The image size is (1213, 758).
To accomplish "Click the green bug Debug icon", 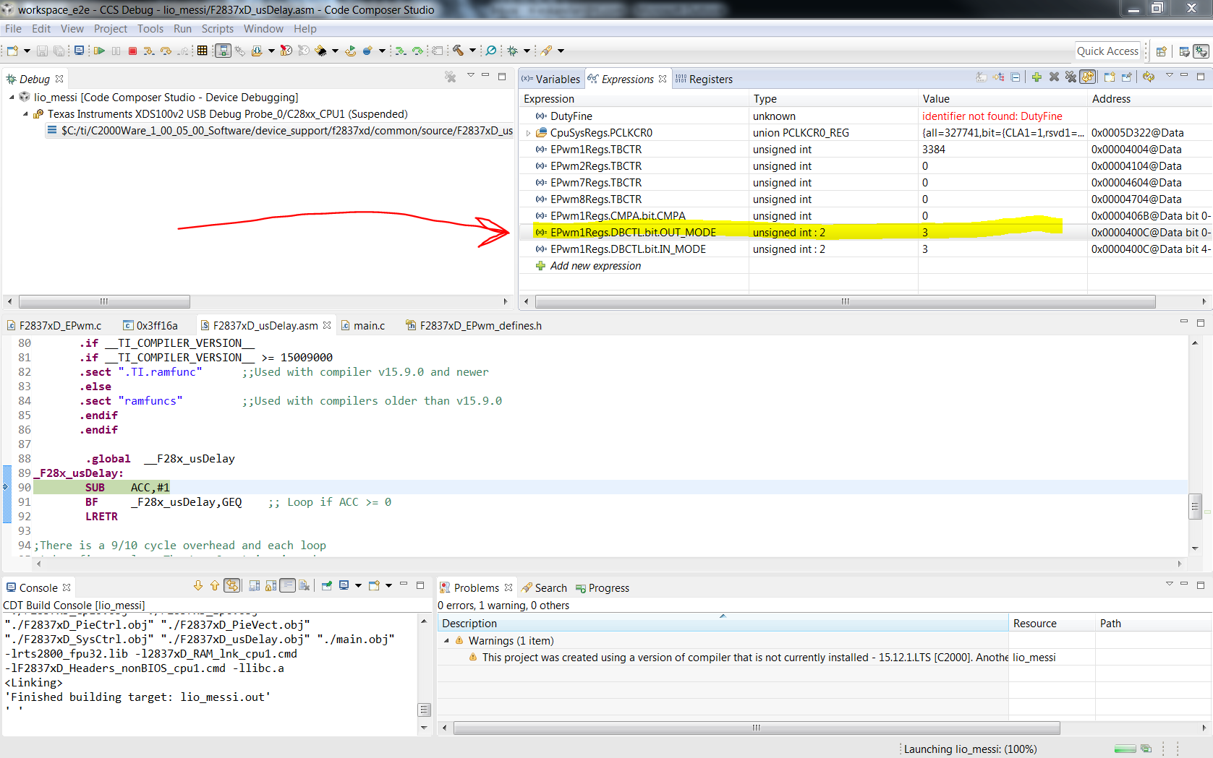I will pyautogui.click(x=513, y=51).
